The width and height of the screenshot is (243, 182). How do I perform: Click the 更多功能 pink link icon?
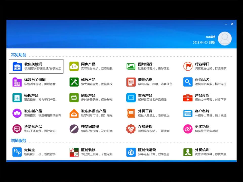click(188, 129)
